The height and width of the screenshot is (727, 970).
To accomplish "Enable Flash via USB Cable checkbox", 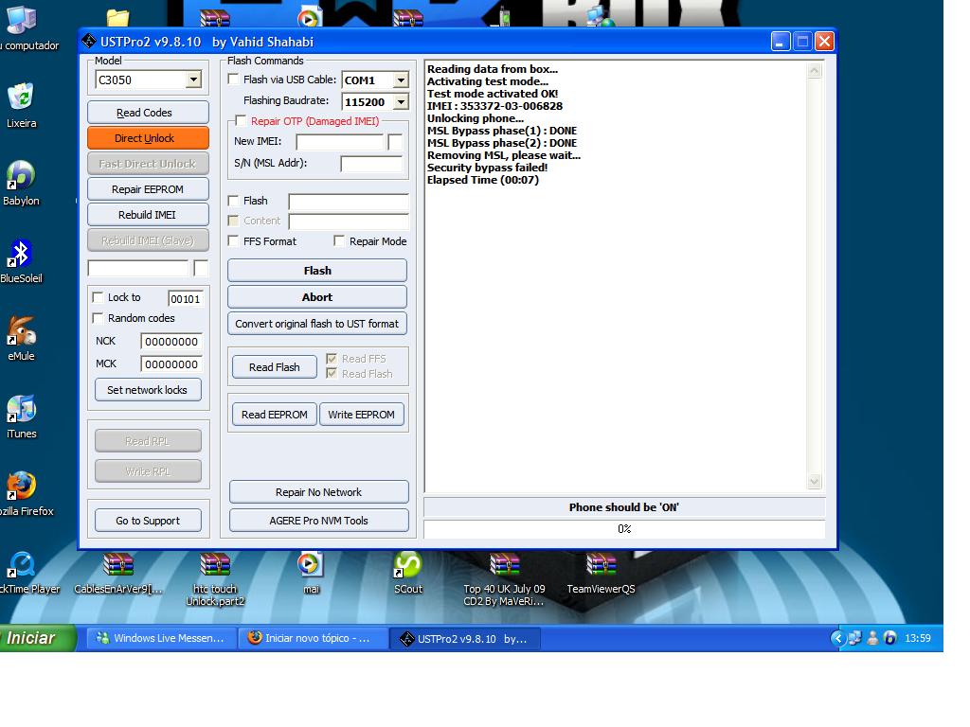I will coord(233,80).
